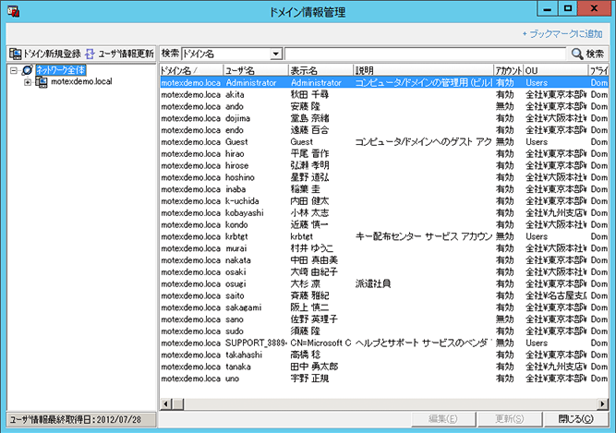Select the SUPPORT_3889 user row
The image size is (616, 433).
(x=384, y=343)
